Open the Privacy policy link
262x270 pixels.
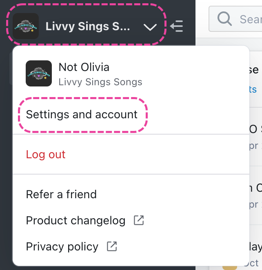coord(62,247)
